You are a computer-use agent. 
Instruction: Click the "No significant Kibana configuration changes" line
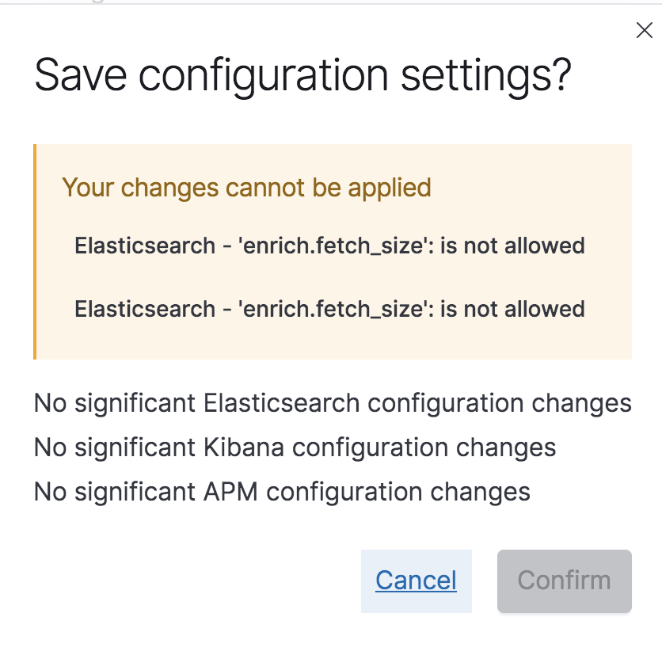tap(295, 447)
